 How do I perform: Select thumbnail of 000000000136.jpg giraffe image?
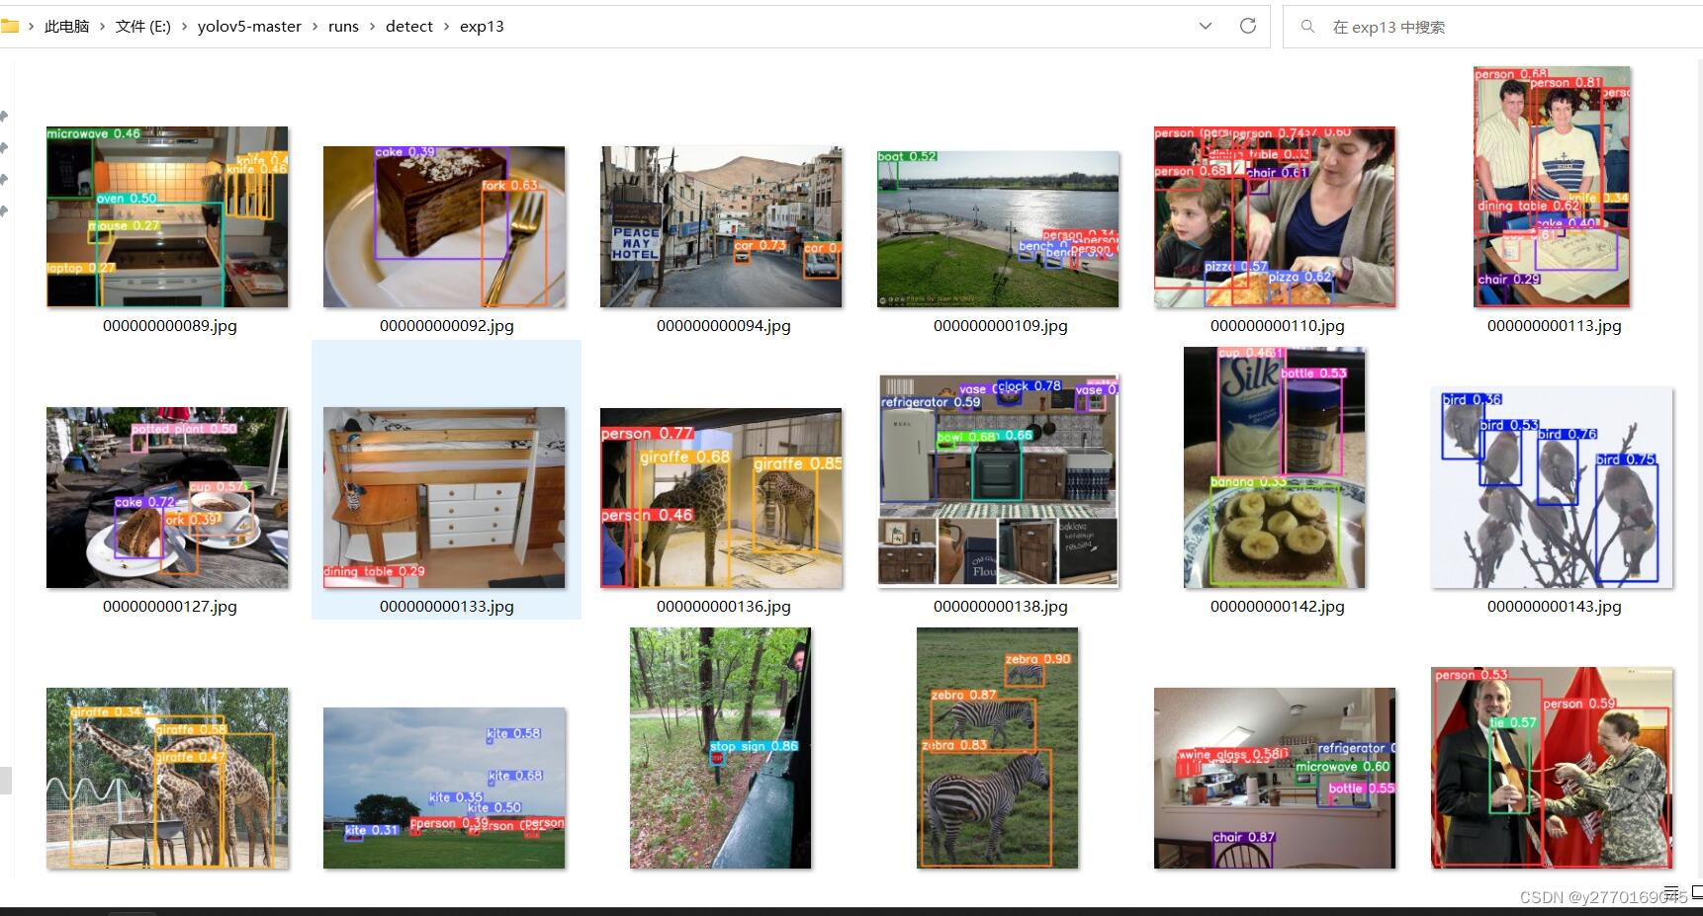[x=721, y=498]
